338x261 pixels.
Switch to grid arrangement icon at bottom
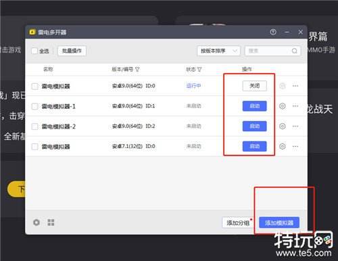tap(51, 222)
